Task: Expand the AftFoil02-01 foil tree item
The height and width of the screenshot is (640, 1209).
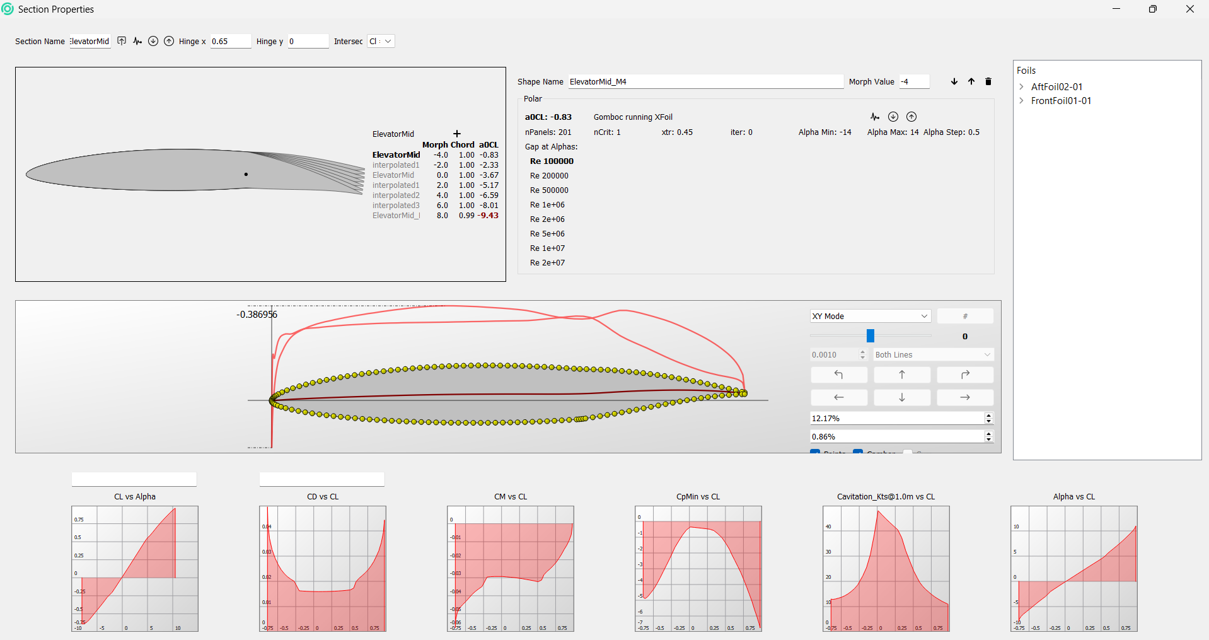Action: point(1021,87)
